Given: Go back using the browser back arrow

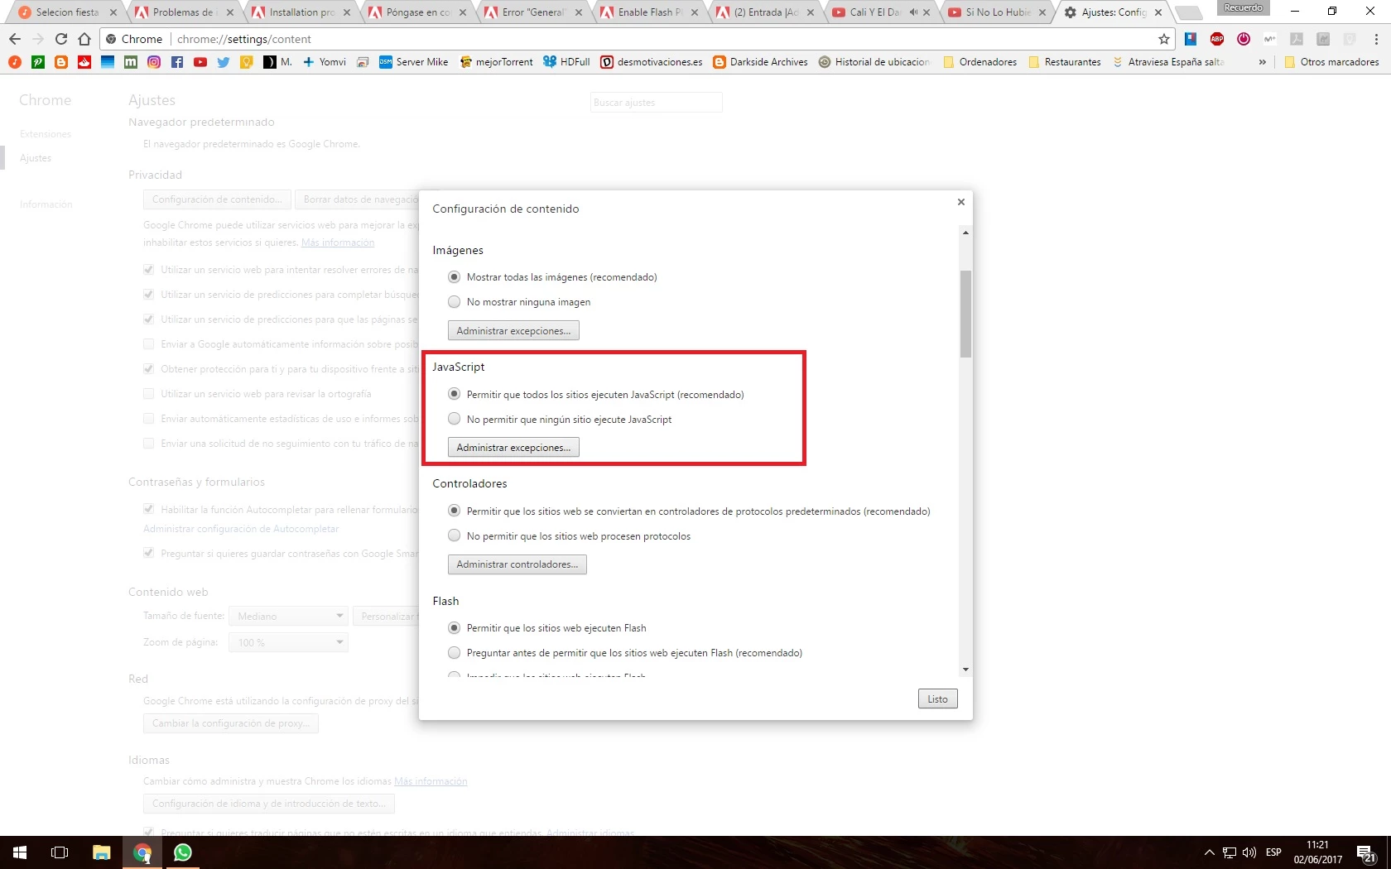Looking at the screenshot, I should [15, 39].
